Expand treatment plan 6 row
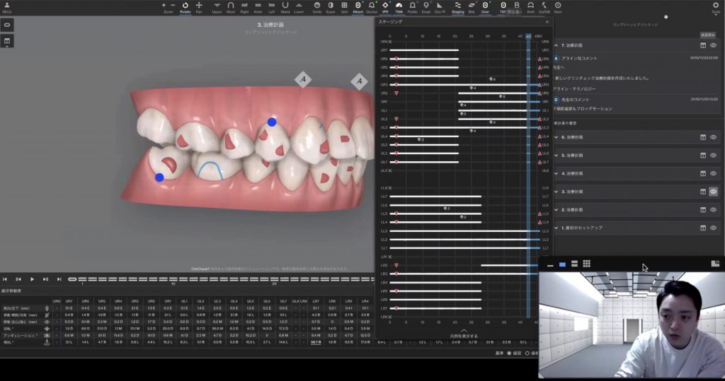This screenshot has width=725, height=381. tap(556, 137)
